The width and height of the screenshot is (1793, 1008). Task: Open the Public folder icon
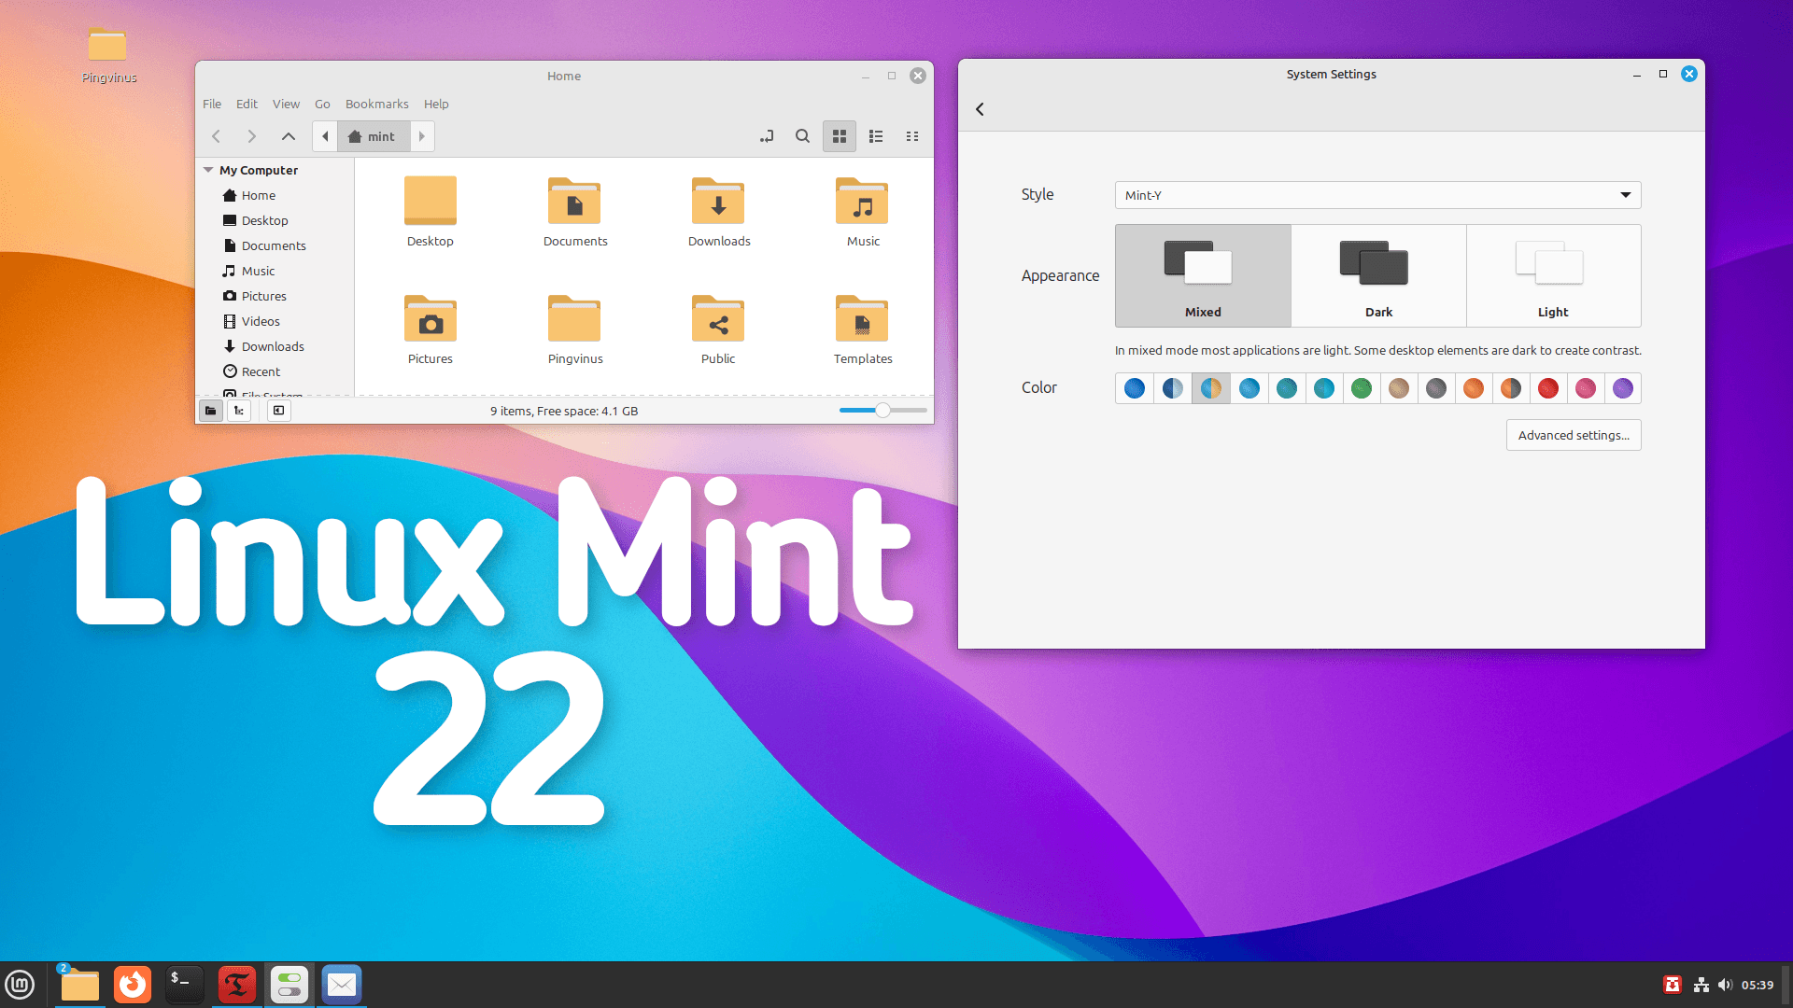[718, 329]
